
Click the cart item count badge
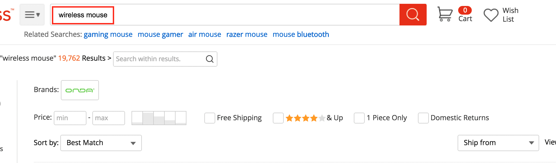pyautogui.click(x=465, y=10)
